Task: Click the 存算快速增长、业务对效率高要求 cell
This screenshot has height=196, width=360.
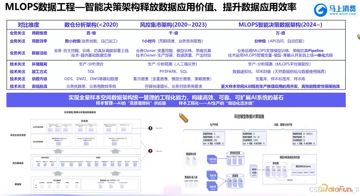Action: (173, 86)
